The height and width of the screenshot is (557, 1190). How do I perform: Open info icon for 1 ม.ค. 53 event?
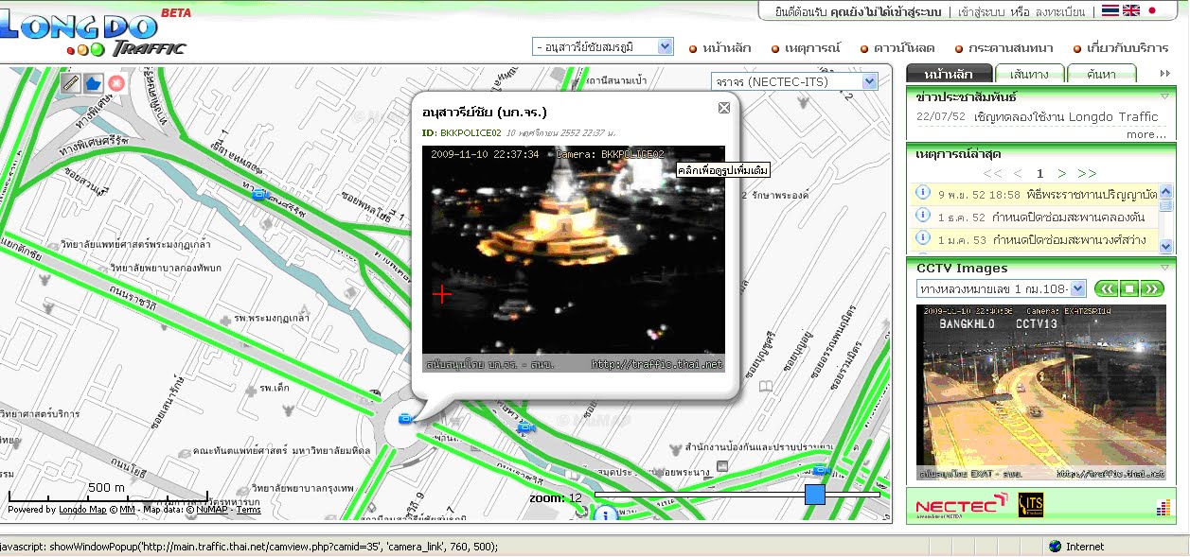[x=922, y=238]
